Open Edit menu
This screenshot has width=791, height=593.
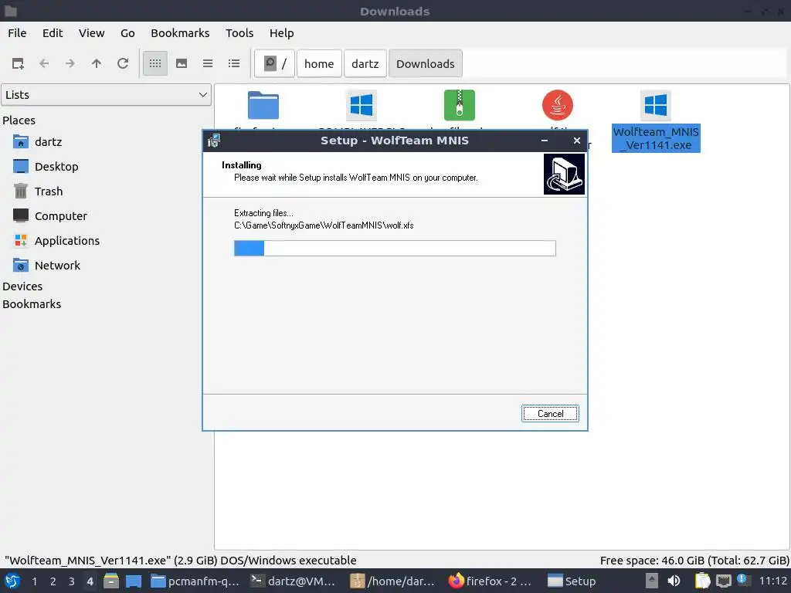(x=53, y=33)
